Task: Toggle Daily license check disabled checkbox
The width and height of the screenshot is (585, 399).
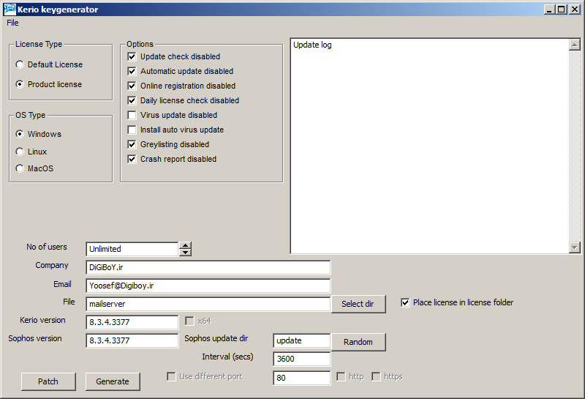Action: point(132,100)
